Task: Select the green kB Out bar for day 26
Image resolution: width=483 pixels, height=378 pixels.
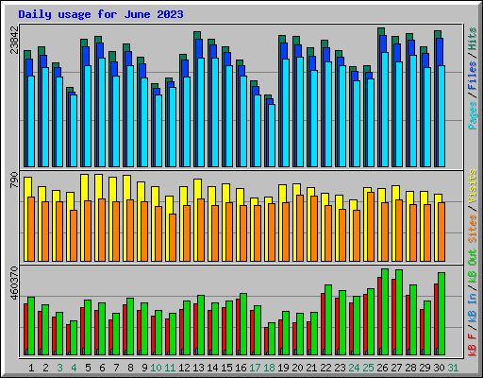Action: 385,312
